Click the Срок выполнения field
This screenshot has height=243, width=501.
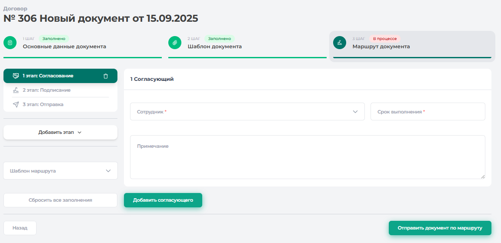tap(428, 112)
